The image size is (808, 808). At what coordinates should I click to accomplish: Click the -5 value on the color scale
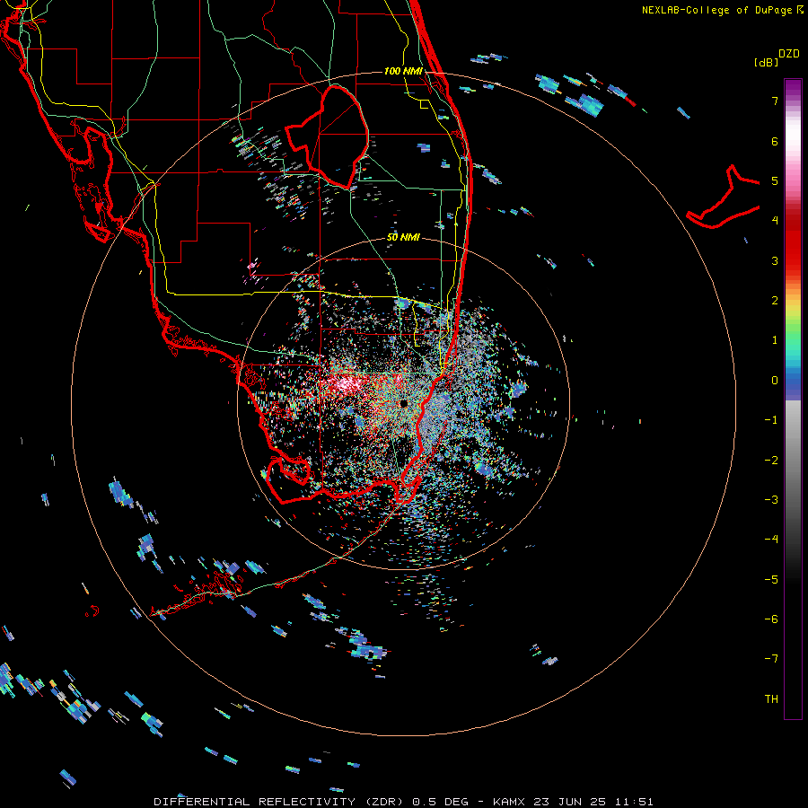[771, 580]
